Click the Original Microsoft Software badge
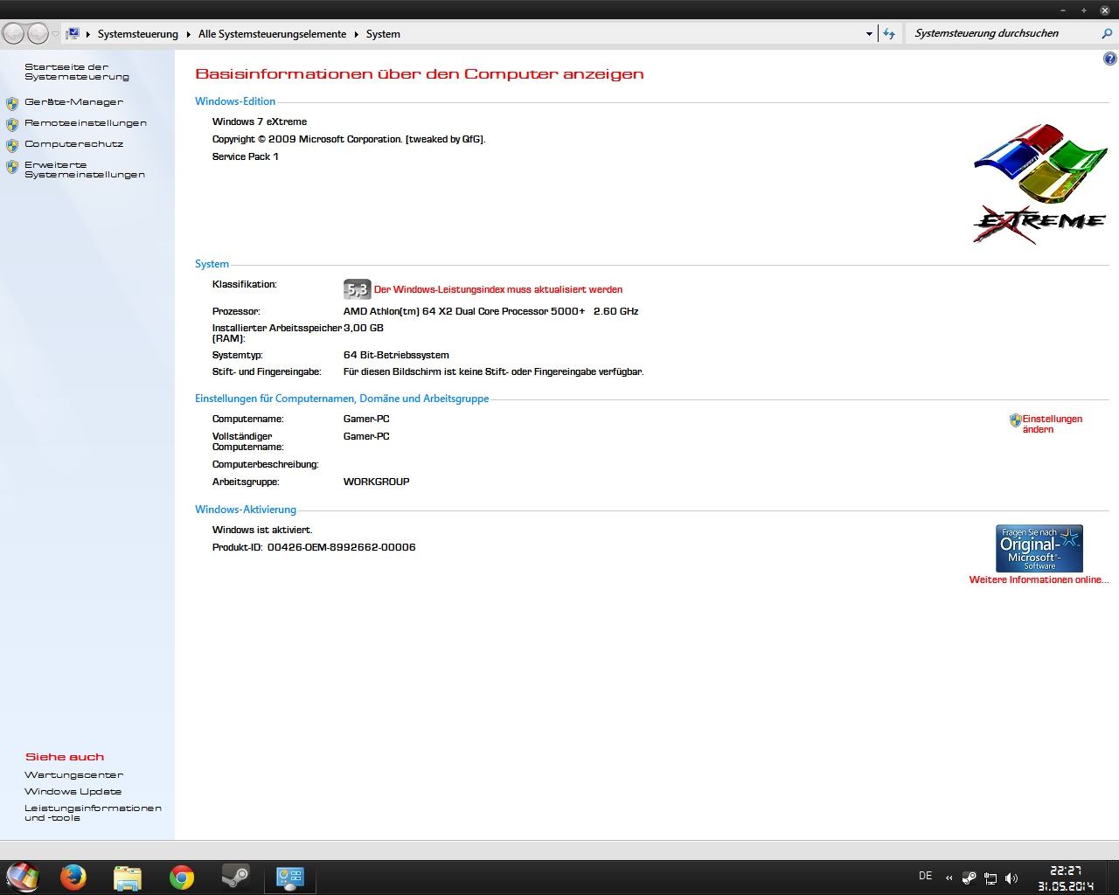Viewport: 1119px width, 895px height. (x=1039, y=548)
